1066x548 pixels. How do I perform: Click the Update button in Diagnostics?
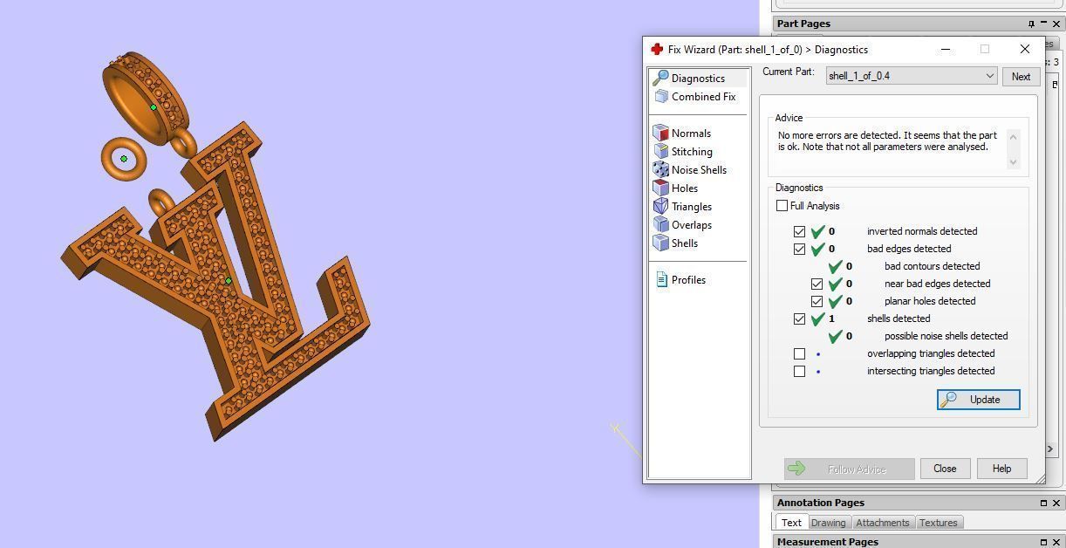click(x=978, y=400)
